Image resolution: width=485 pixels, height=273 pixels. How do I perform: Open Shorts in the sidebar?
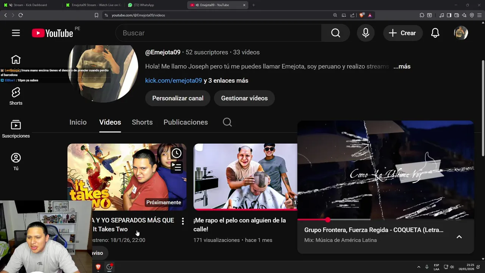coord(16,96)
